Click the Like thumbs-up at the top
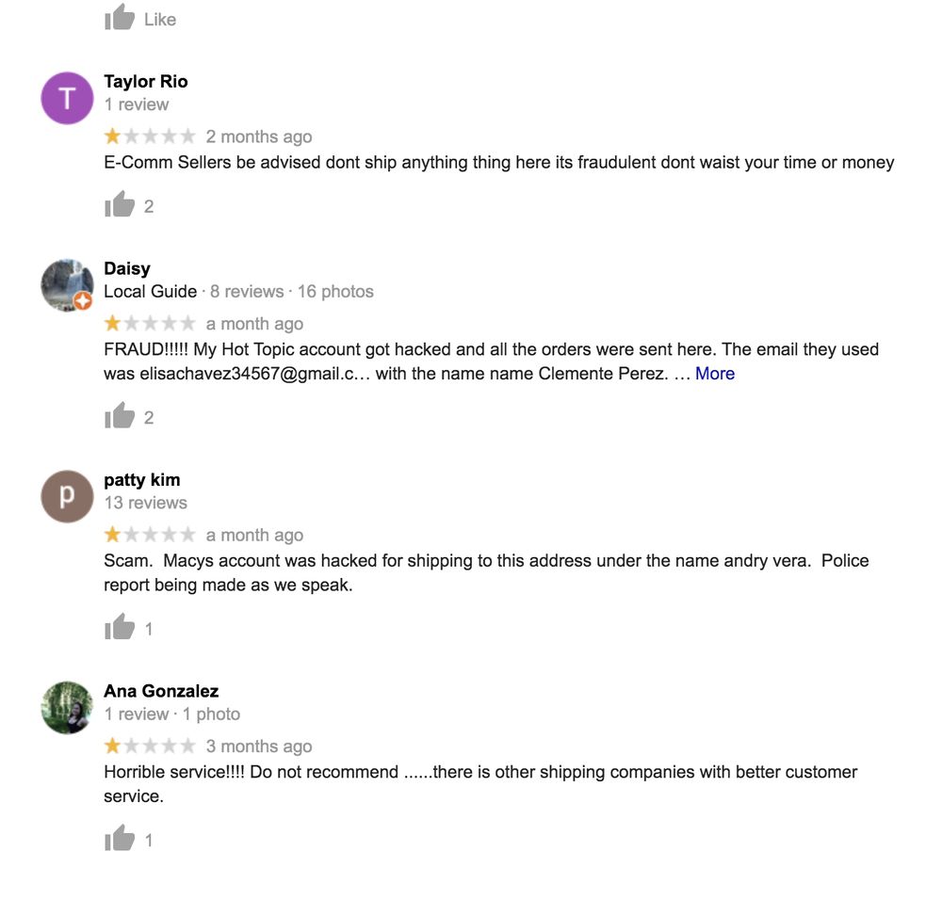This screenshot has height=899, width=942. [120, 18]
